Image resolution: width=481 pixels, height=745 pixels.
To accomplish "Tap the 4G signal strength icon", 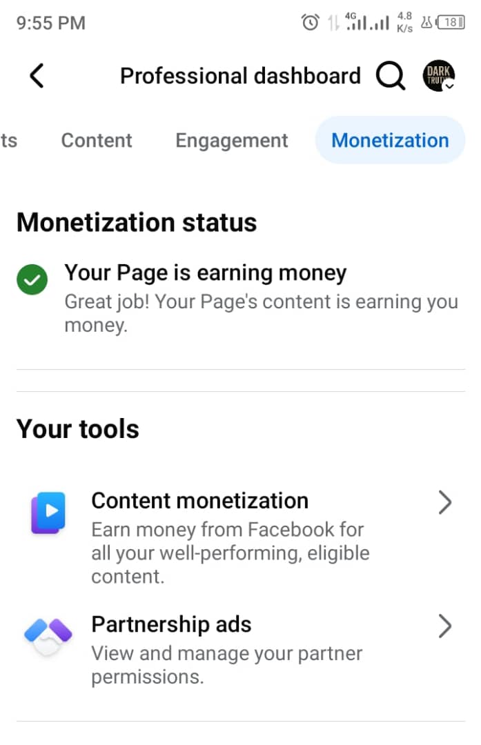I will pos(357,23).
